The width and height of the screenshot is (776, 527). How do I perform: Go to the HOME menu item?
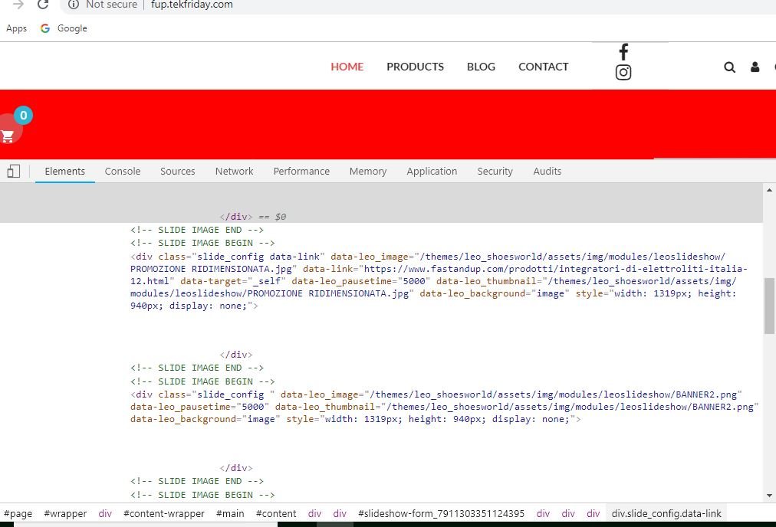pos(347,67)
